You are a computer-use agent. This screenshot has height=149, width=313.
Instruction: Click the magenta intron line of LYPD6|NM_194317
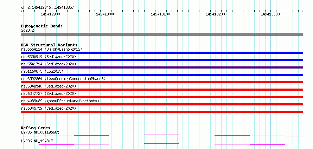point(162,144)
